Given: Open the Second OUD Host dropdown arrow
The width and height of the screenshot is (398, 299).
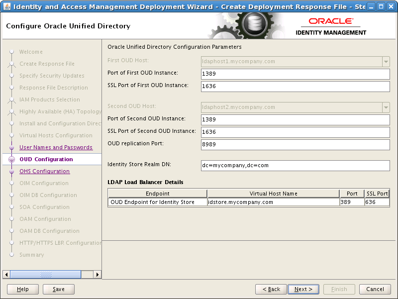Looking at the screenshot, I should (386, 107).
